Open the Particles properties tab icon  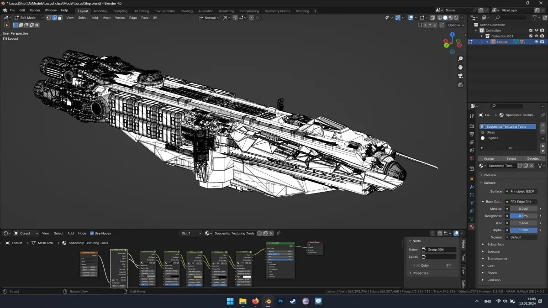coord(472,195)
